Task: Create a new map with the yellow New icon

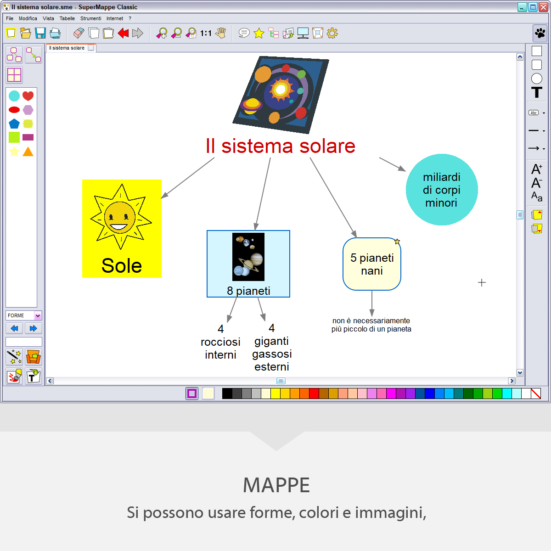Action: click(x=11, y=33)
